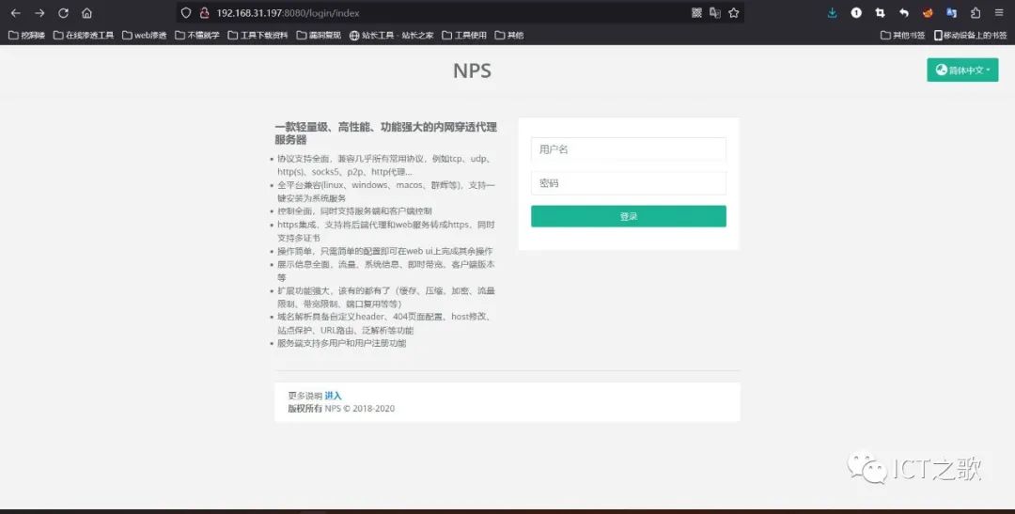Open the 其他 bookmark folder
Image resolution: width=1015 pixels, height=514 pixels.
click(x=508, y=36)
